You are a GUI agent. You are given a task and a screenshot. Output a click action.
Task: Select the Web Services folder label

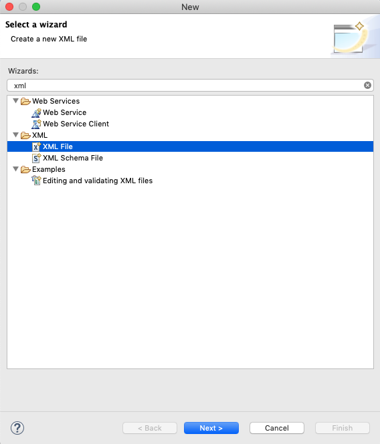pos(56,101)
